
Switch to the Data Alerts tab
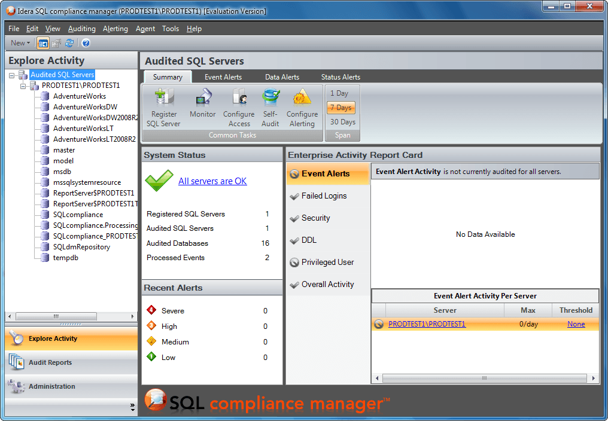[x=282, y=77]
